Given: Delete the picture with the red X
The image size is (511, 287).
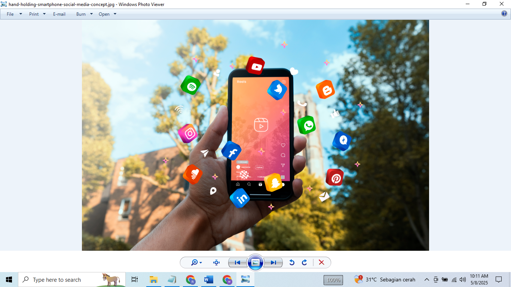Looking at the screenshot, I should click(321, 263).
